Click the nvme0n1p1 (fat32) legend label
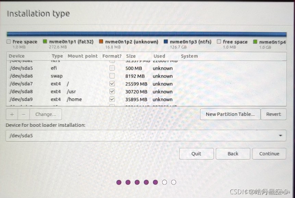Screen dimensions: 295x198 pyautogui.click(x=71, y=41)
